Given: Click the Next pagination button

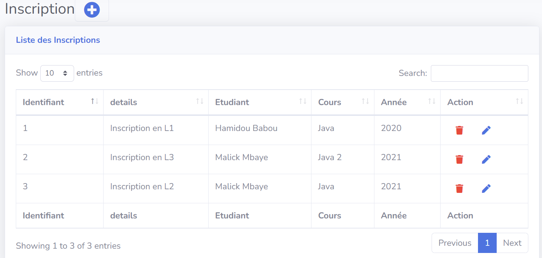Looking at the screenshot, I should pos(512,243).
